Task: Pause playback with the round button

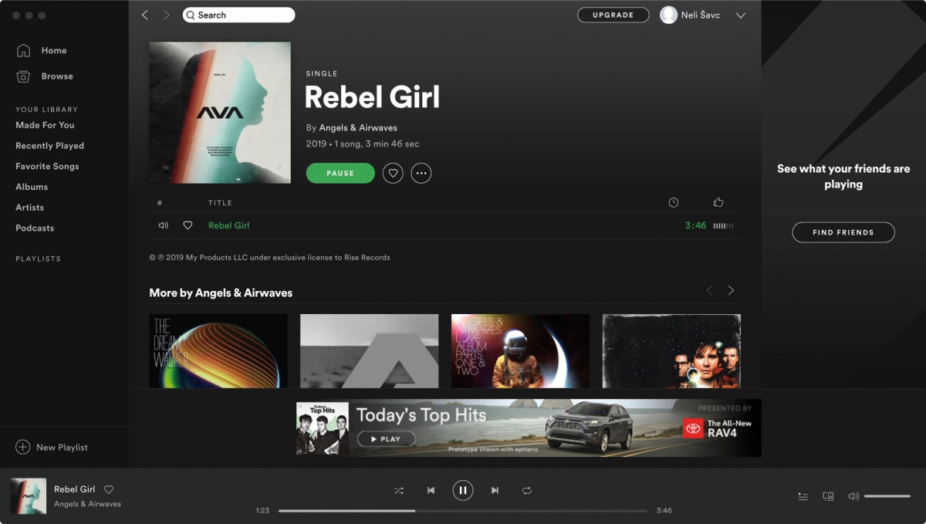Action: click(x=463, y=490)
